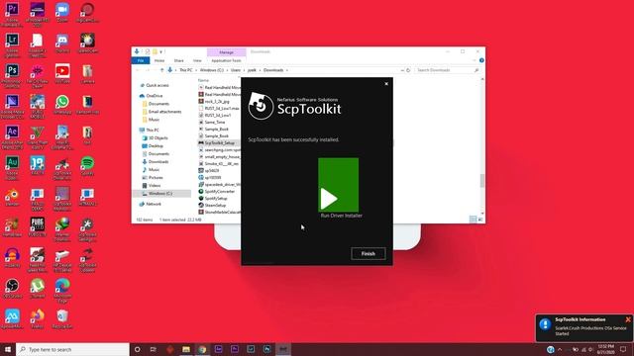634x356 pixels.
Task: Select Videos in navigation pane
Action: pos(155,185)
